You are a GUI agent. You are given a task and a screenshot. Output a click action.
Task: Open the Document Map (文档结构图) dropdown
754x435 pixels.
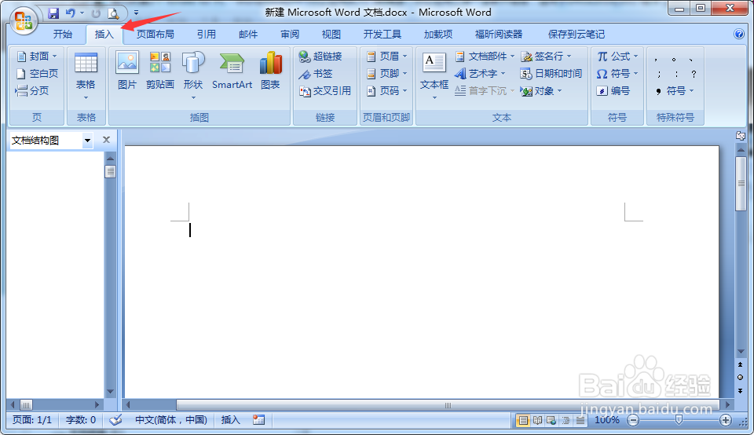coord(87,141)
